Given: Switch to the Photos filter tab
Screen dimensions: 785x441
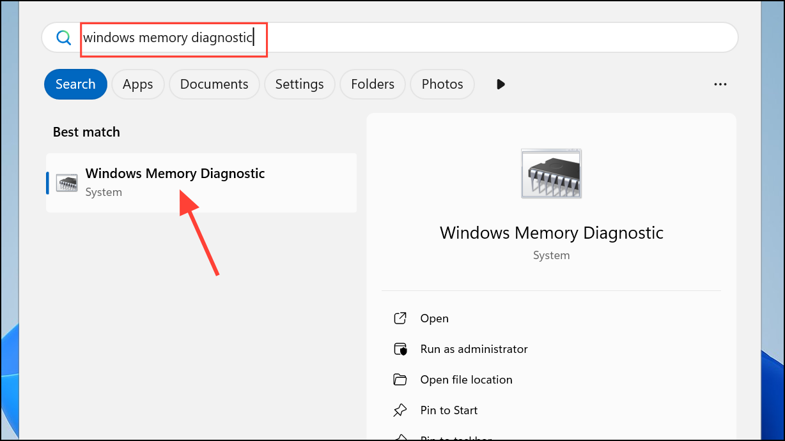Looking at the screenshot, I should pos(442,84).
